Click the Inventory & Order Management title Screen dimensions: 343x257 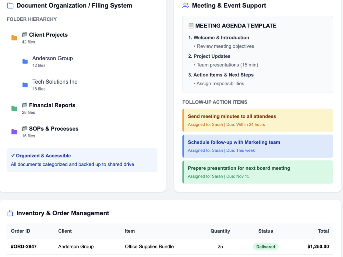[x=63, y=213]
